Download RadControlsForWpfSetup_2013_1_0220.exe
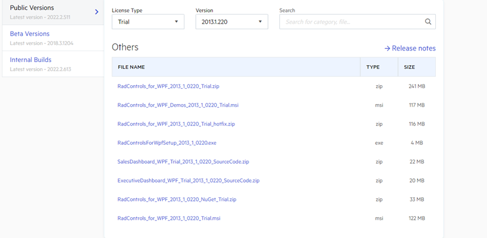 pos(167,143)
